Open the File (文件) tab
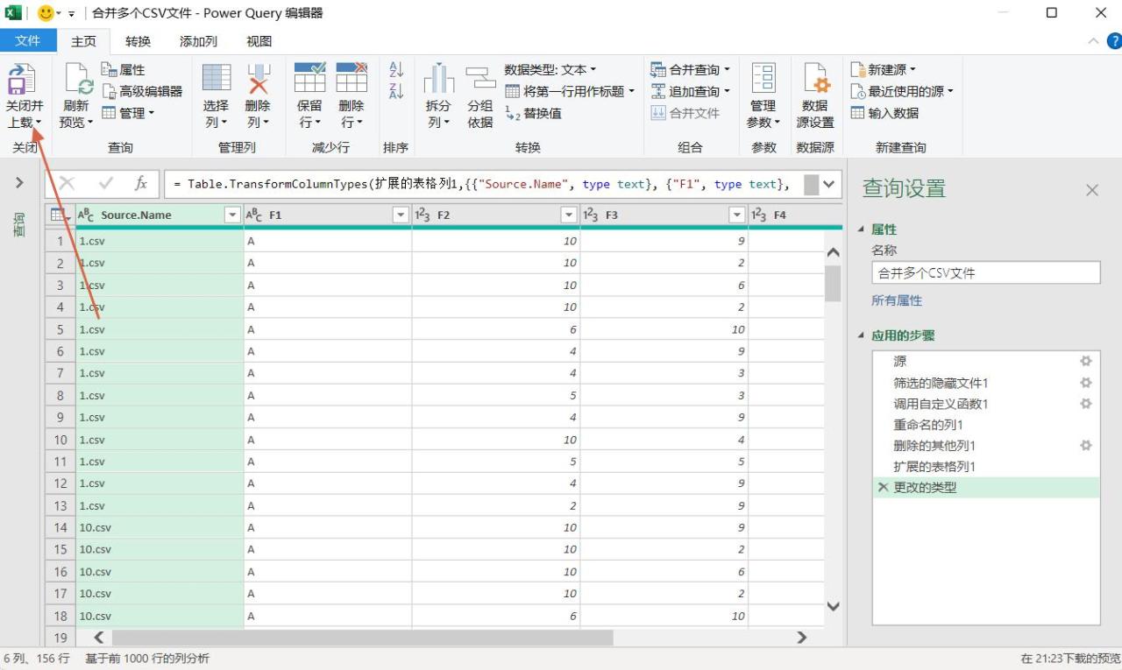 pyautogui.click(x=28, y=41)
